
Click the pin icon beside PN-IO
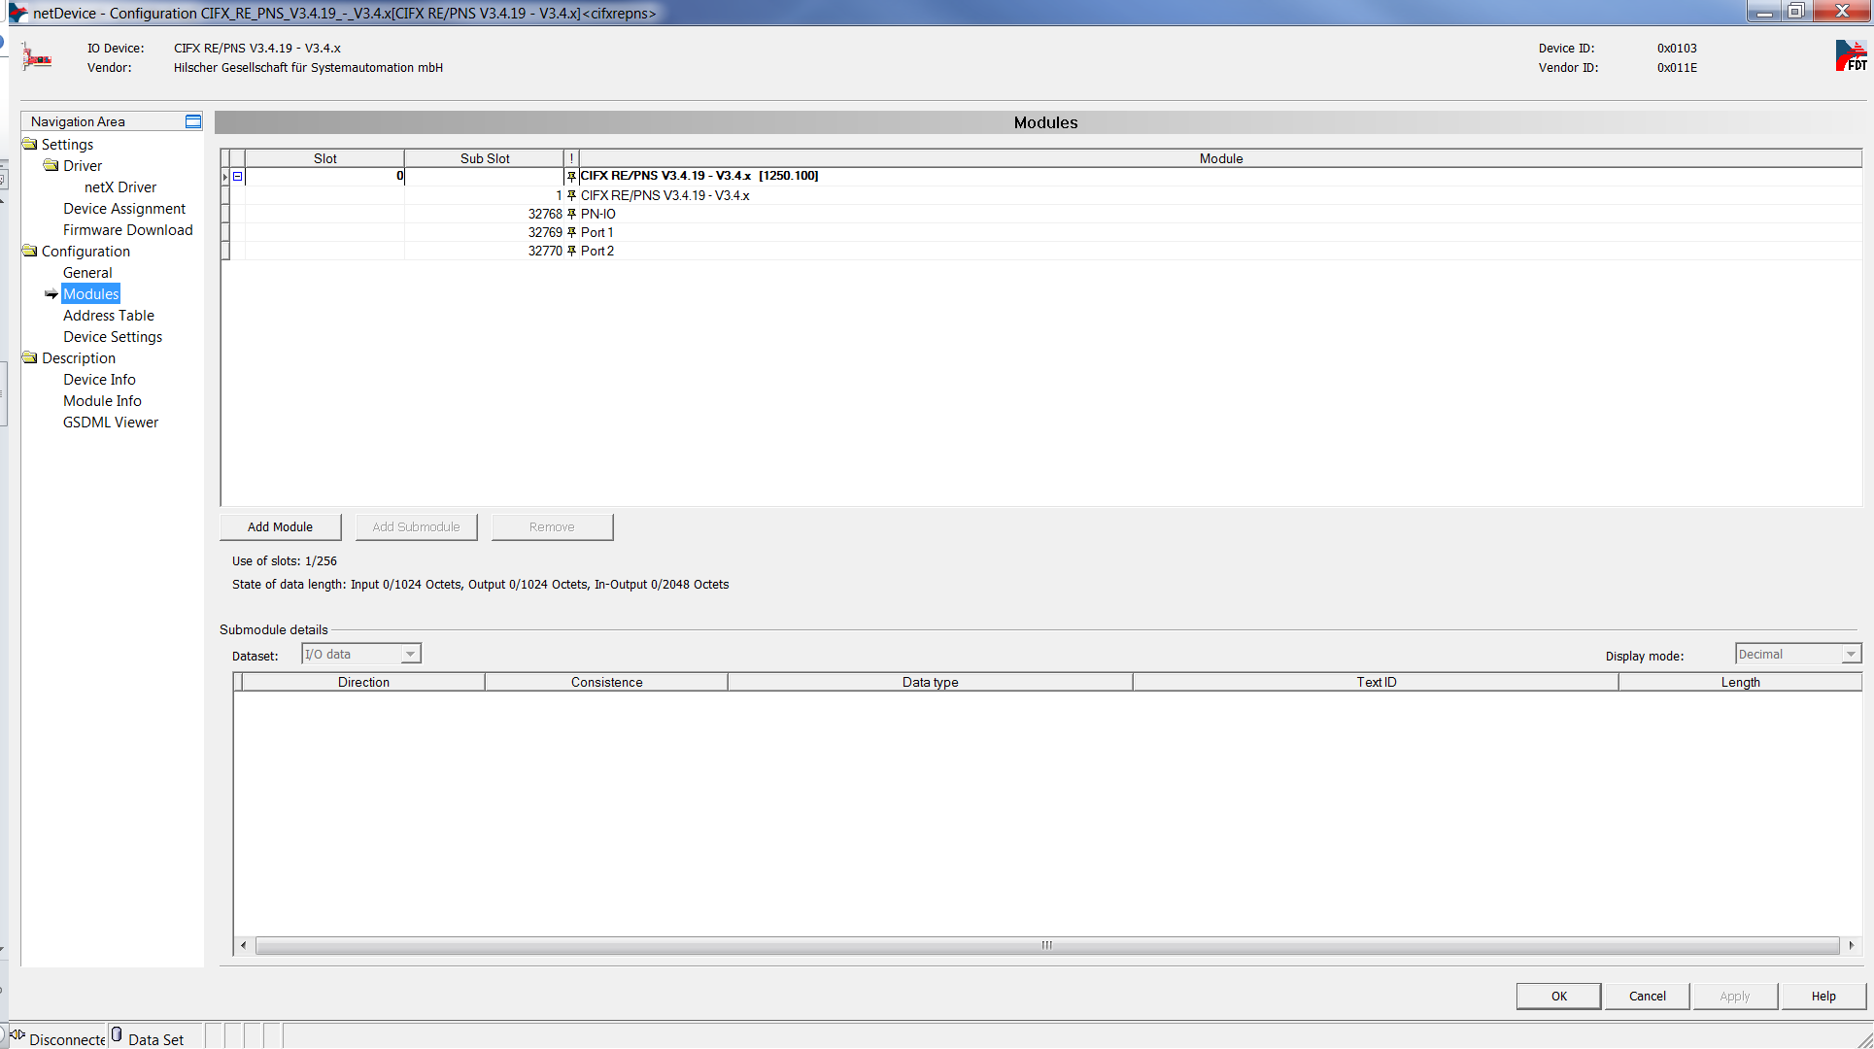(x=571, y=214)
